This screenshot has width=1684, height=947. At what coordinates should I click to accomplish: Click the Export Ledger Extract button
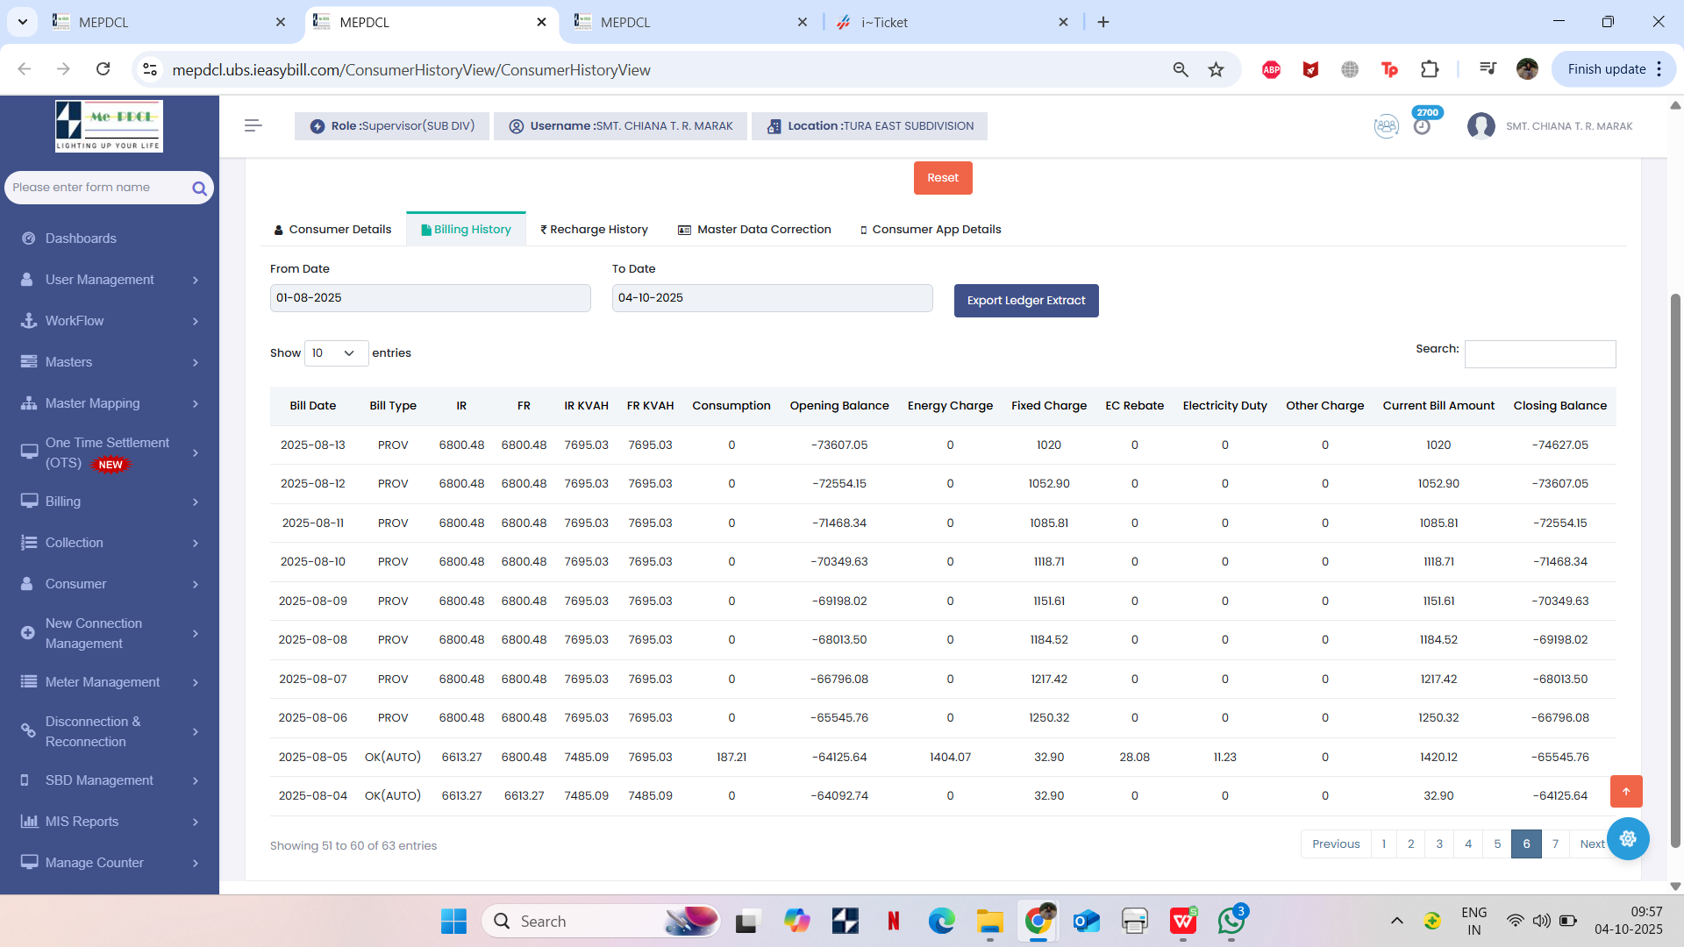point(1025,301)
